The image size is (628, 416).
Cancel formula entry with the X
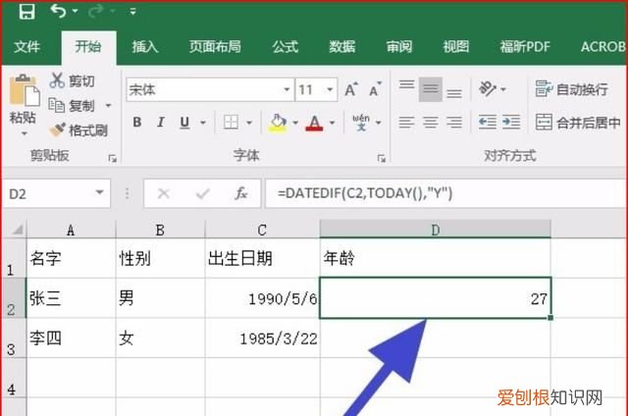point(164,194)
